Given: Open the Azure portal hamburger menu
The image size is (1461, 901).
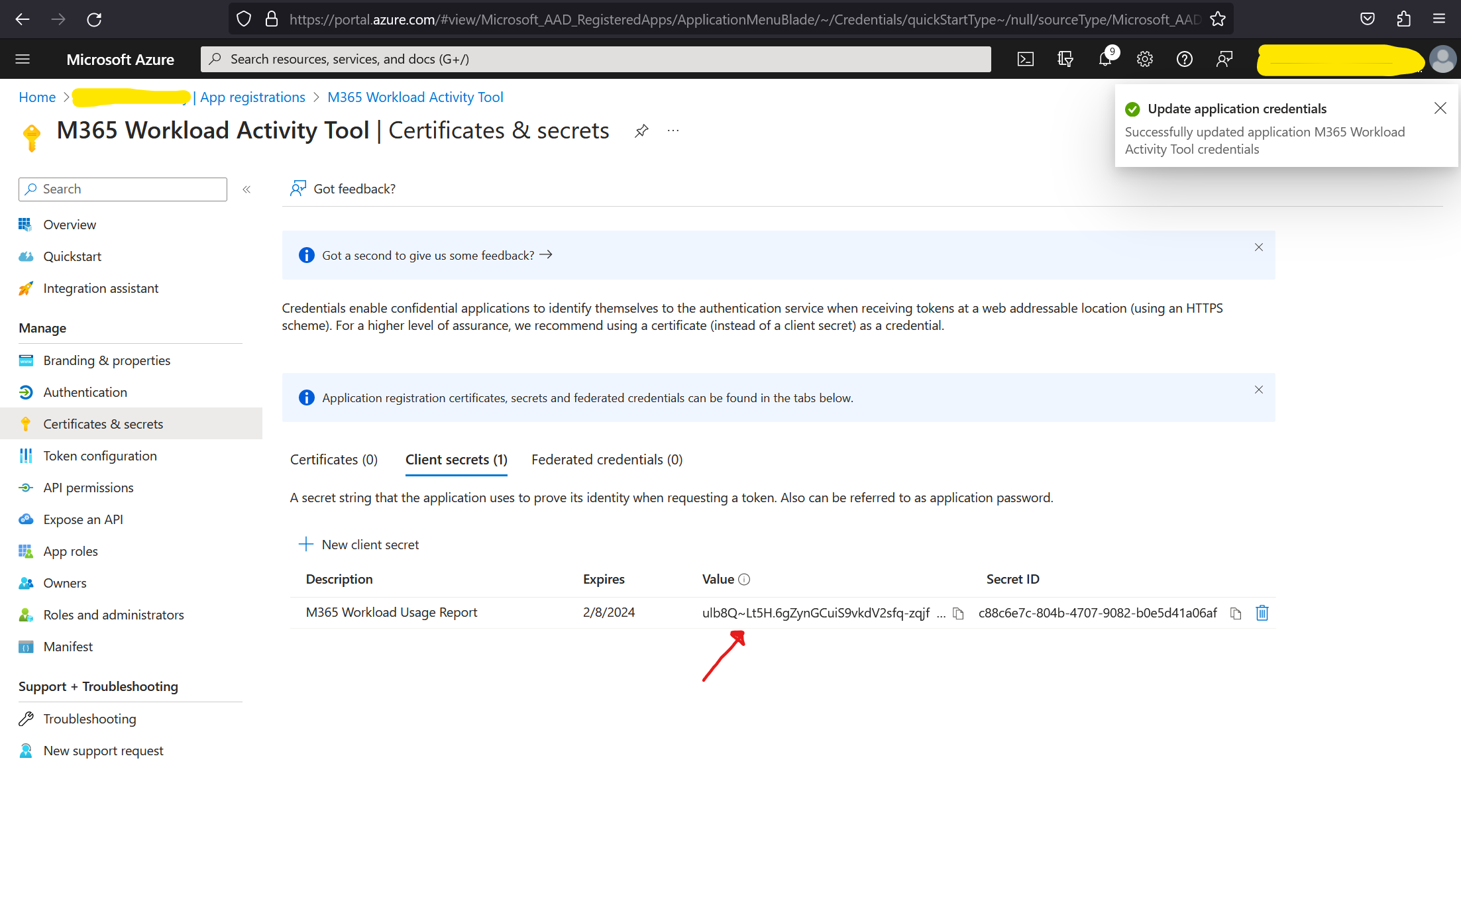Looking at the screenshot, I should [x=23, y=59].
